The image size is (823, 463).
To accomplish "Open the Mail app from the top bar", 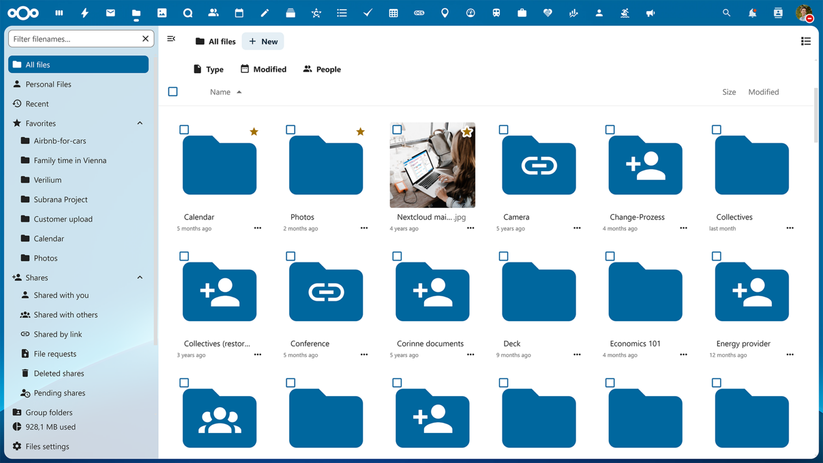I will tap(110, 12).
